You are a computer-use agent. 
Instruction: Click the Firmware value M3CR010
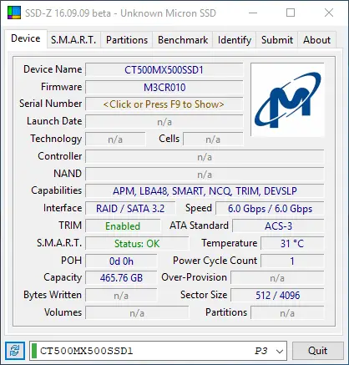164,88
